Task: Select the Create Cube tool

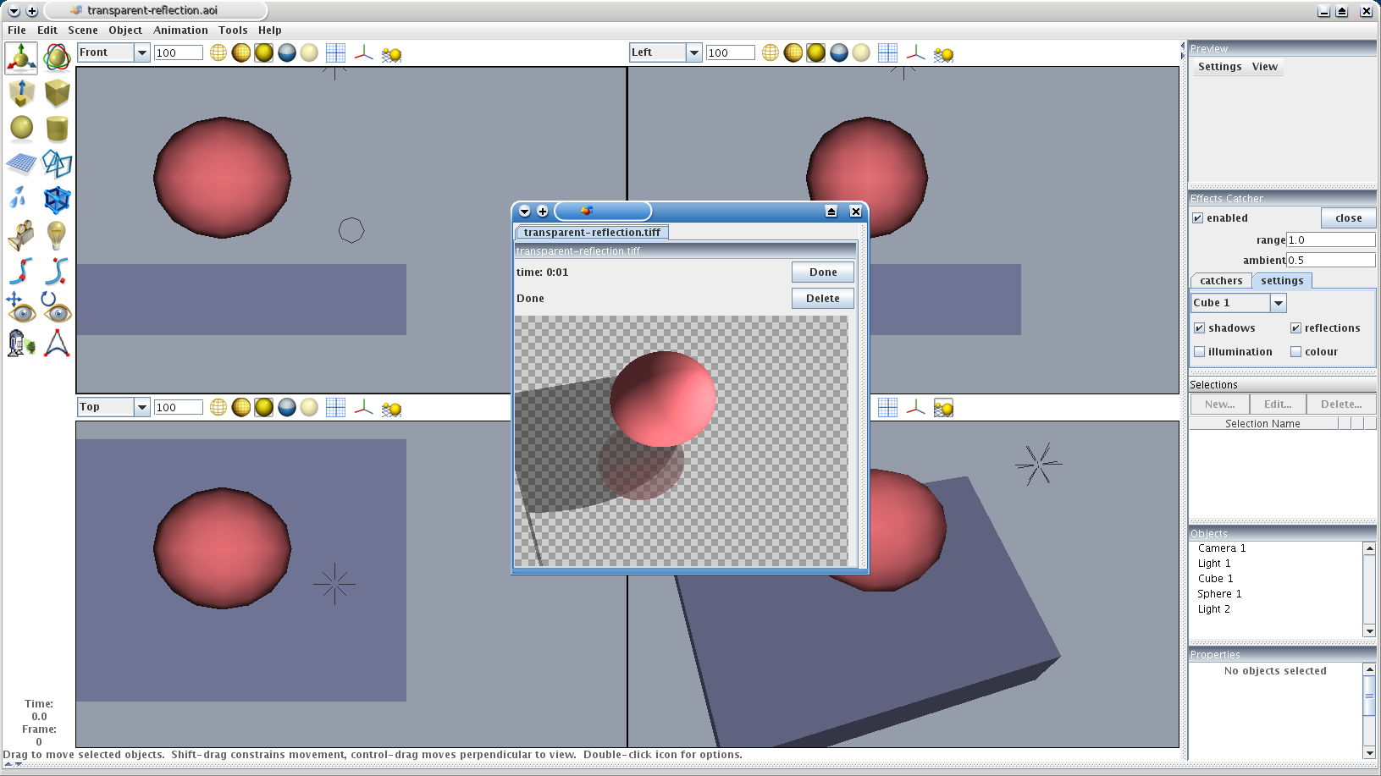Action: [x=57, y=93]
